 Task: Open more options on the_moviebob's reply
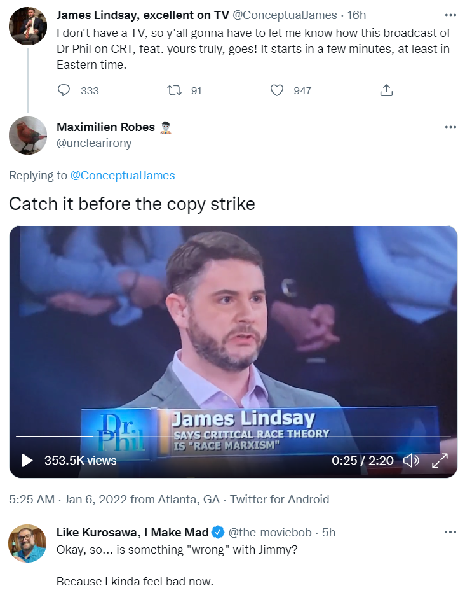pos(450,532)
